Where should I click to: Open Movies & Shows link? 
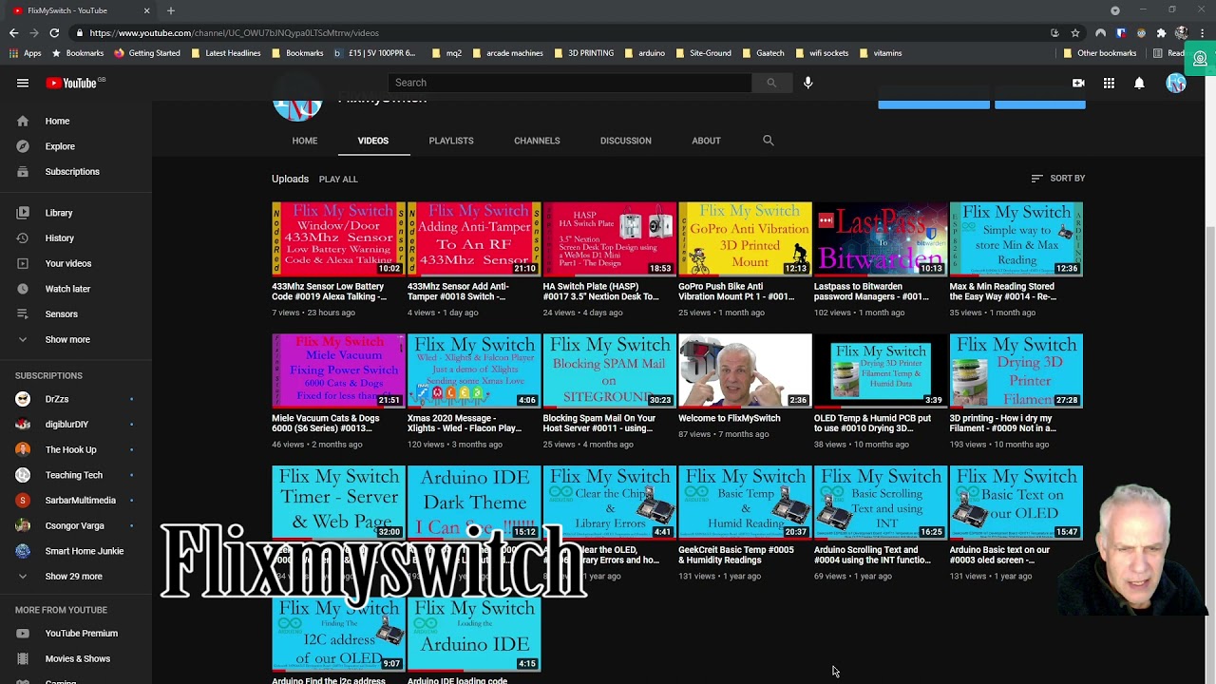(x=76, y=658)
